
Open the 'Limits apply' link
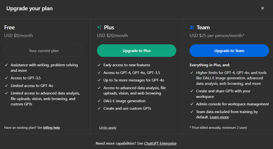108,127
